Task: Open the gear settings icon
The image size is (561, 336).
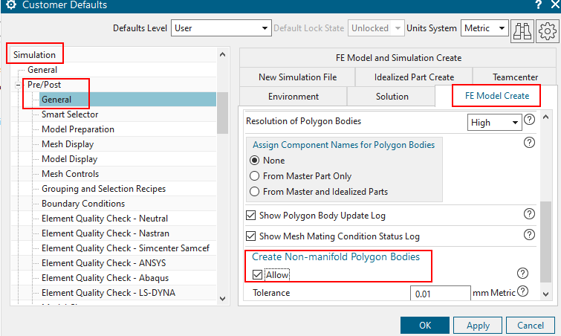Action: pos(547,28)
